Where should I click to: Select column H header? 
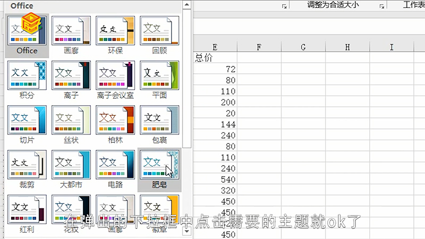[x=347, y=47]
